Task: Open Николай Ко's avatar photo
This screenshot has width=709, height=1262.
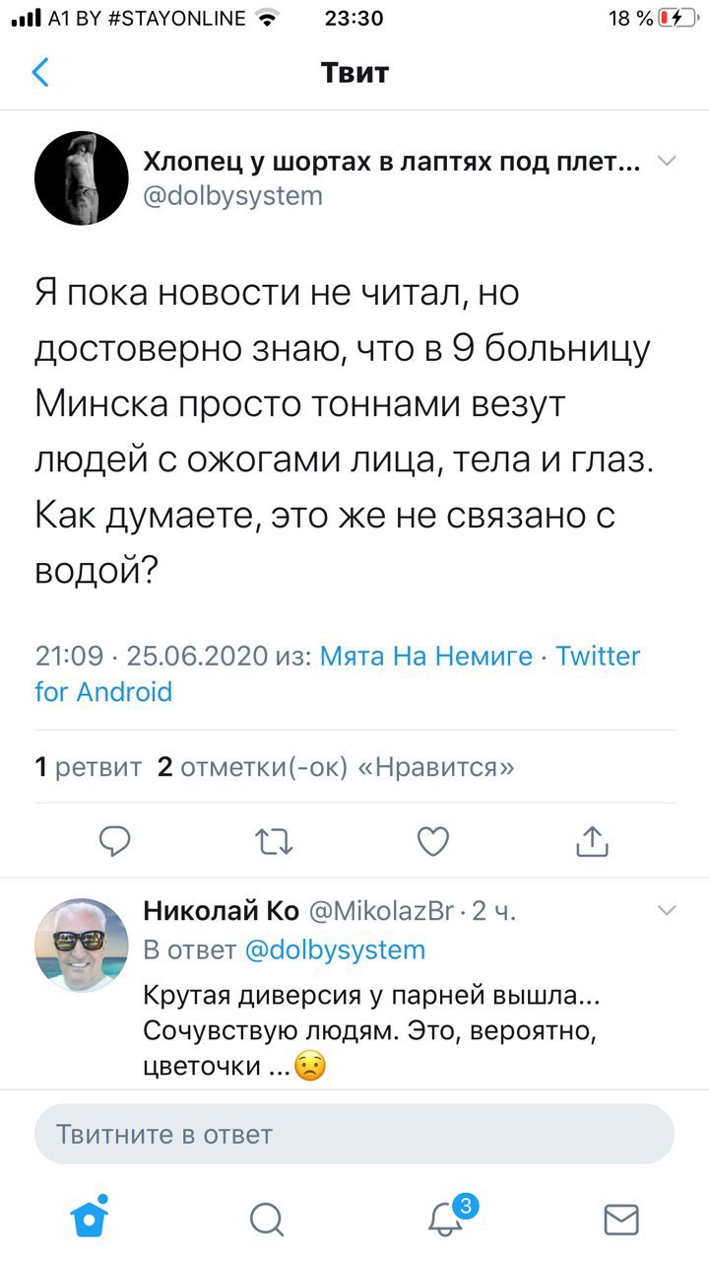Action: pos(82,944)
